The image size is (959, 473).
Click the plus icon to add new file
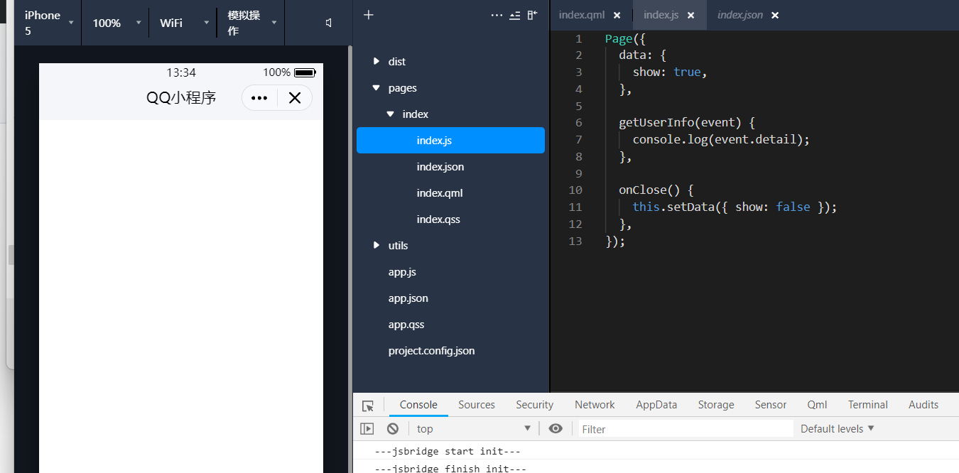[x=368, y=15]
